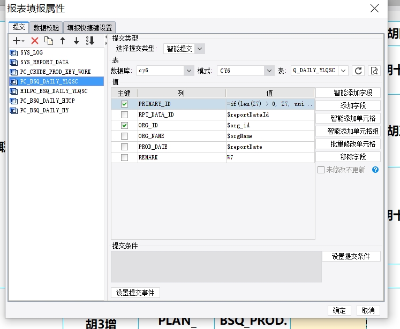Toggle primary key checkbox for RPT_DATA_ID
The image size is (400, 329).
click(x=124, y=114)
